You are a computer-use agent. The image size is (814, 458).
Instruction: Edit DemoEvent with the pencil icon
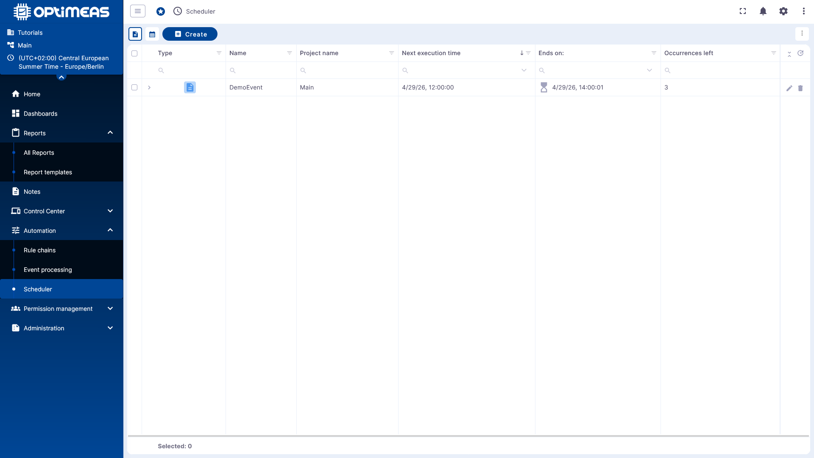point(789,88)
